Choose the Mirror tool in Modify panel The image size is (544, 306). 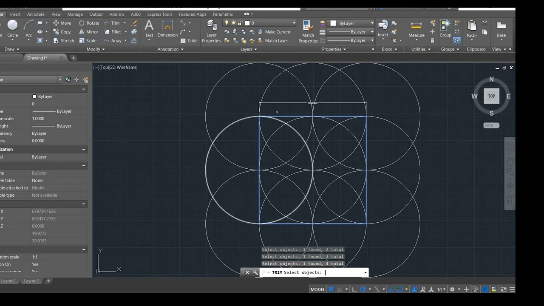(x=88, y=32)
